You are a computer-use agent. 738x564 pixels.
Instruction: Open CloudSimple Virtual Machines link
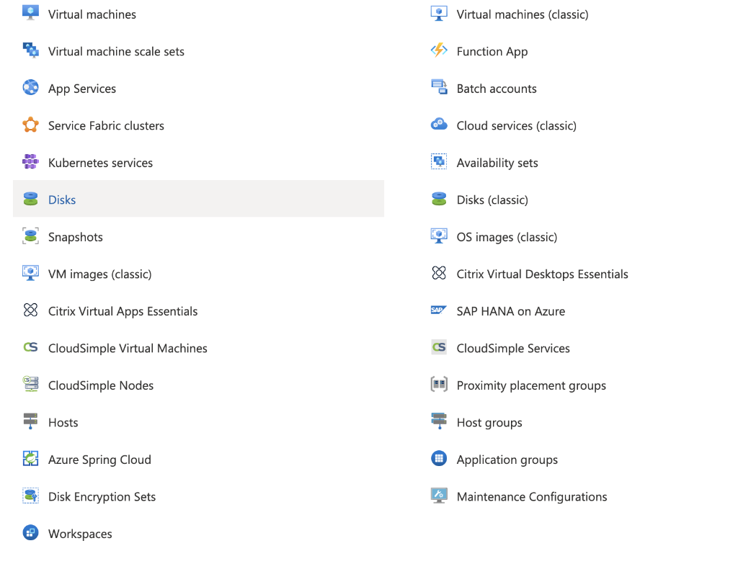[128, 349]
